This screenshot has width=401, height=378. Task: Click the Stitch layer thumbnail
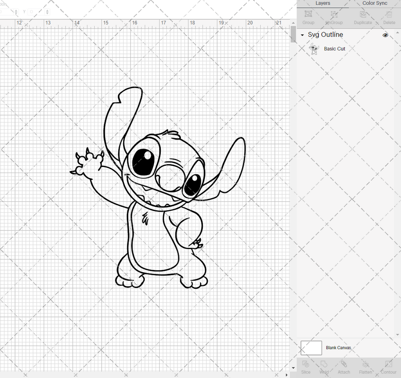tap(314, 49)
